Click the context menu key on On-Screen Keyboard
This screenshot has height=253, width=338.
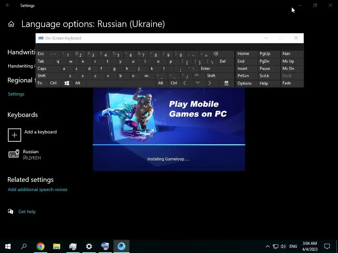[x=226, y=83]
